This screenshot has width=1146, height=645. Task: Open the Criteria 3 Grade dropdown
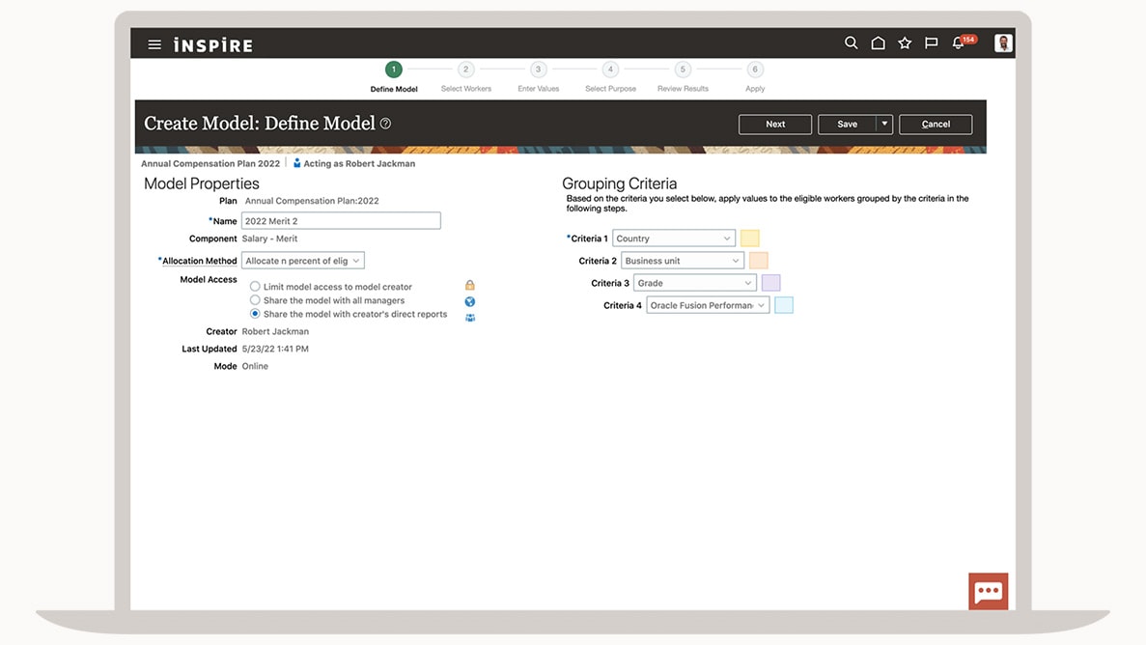(x=694, y=283)
